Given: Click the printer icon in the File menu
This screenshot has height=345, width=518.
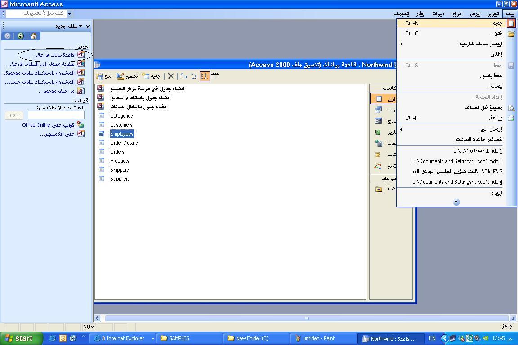Looking at the screenshot, I should [x=511, y=118].
